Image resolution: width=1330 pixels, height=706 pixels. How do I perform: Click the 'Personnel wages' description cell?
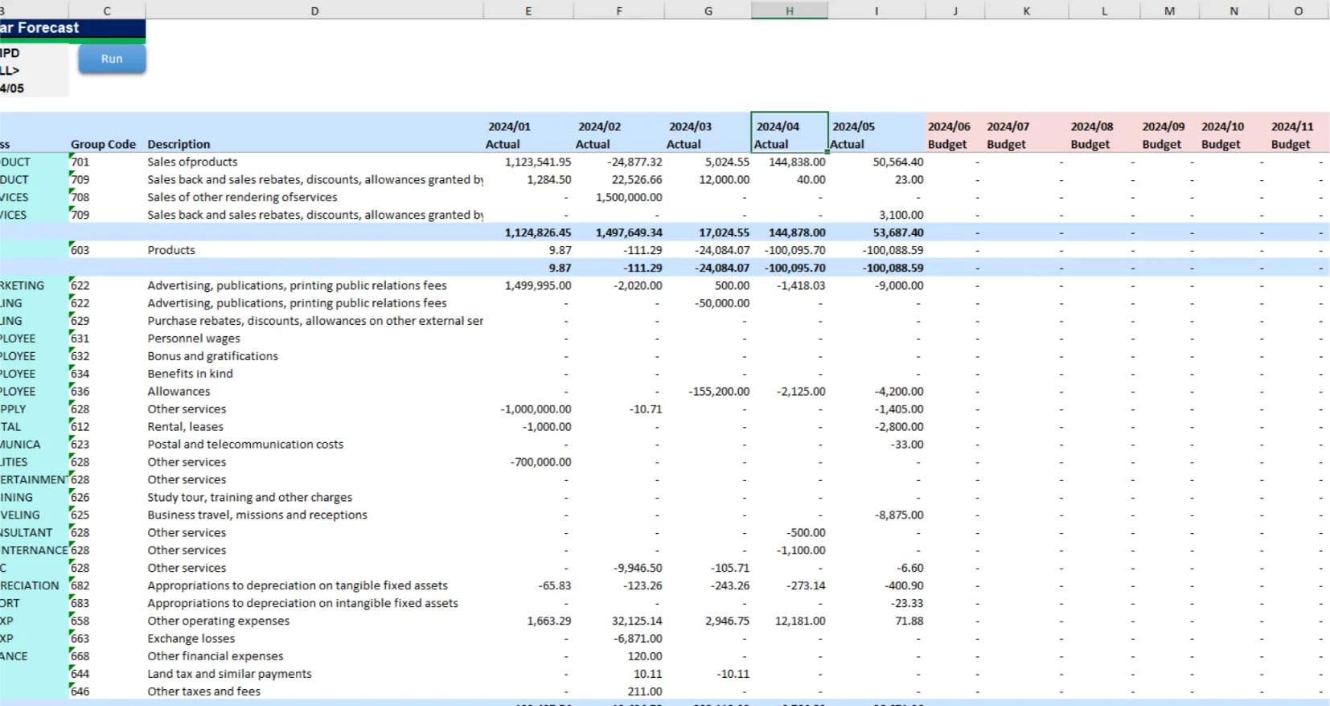click(194, 339)
